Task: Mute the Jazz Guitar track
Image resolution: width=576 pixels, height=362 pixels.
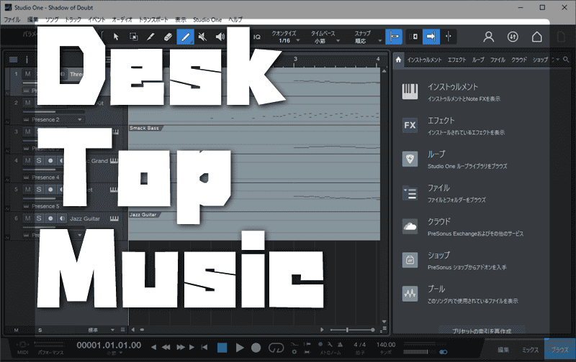Action: click(x=27, y=218)
